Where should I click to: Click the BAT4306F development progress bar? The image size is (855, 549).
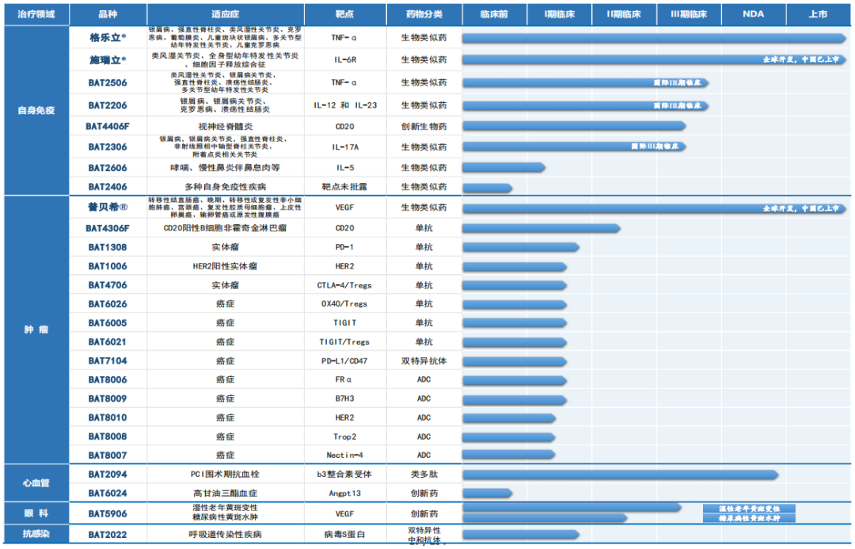541,229
